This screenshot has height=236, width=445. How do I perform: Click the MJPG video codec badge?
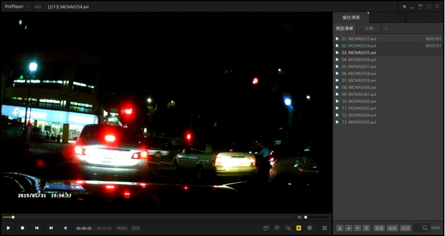(x=122, y=229)
